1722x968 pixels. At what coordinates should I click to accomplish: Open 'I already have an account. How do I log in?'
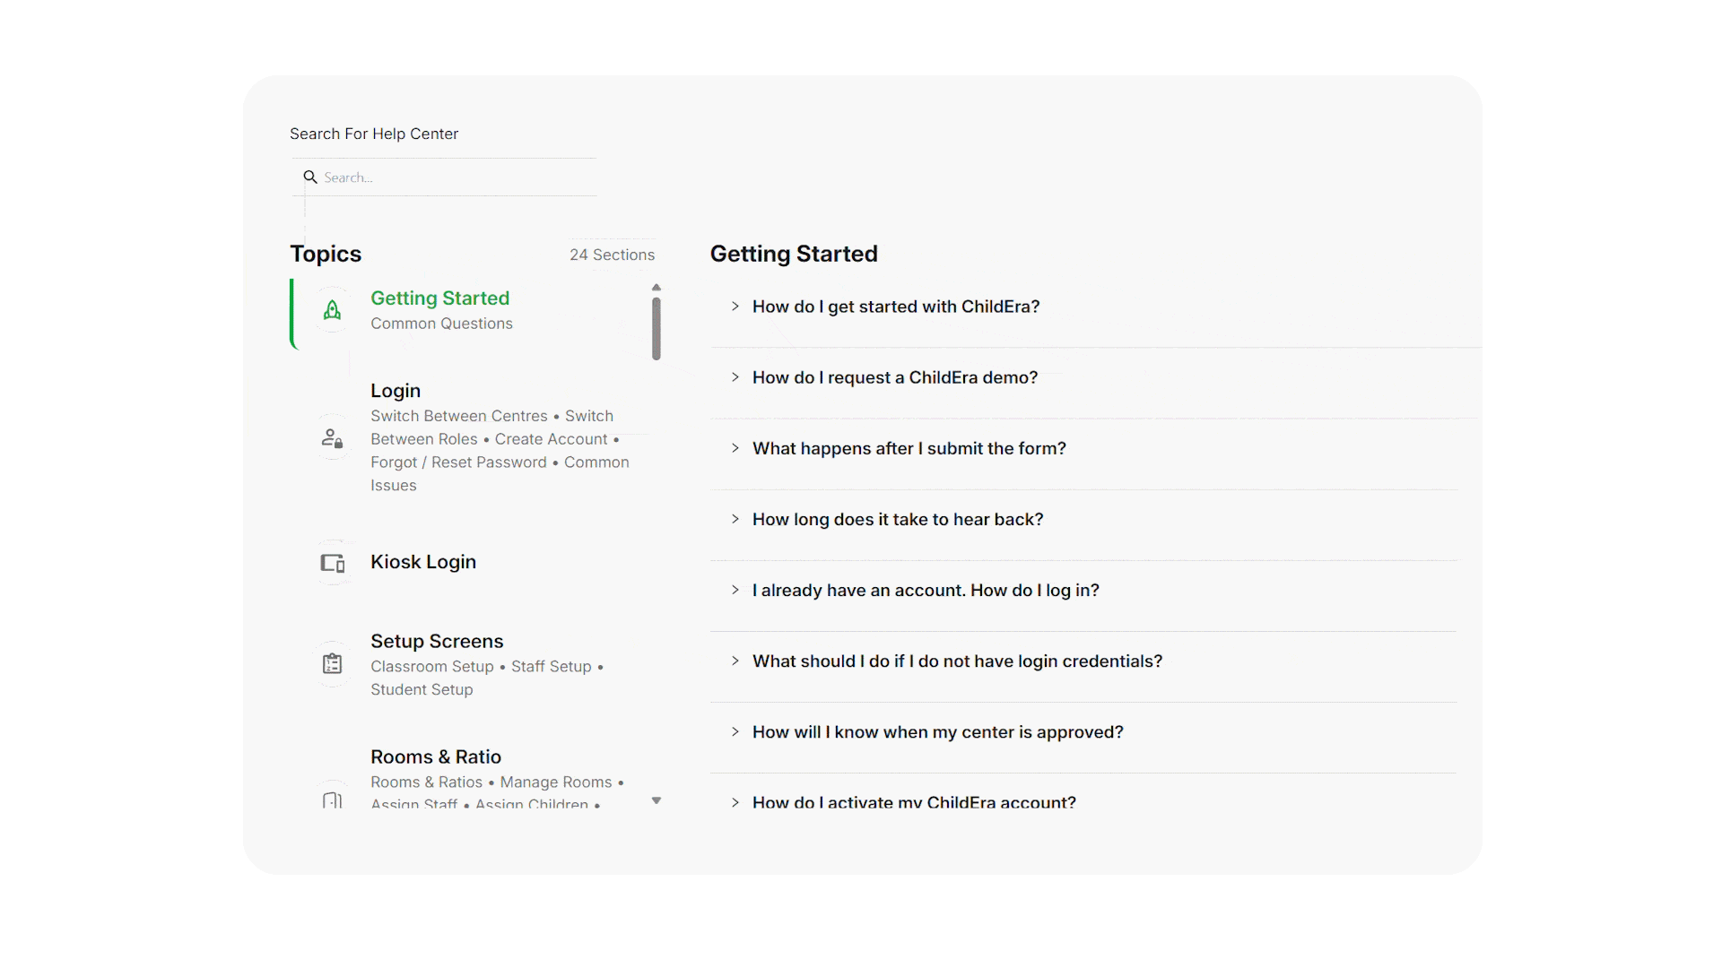[926, 590]
